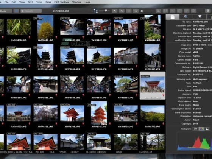Open the RAW menu
212x159 pixels.
point(48,2)
